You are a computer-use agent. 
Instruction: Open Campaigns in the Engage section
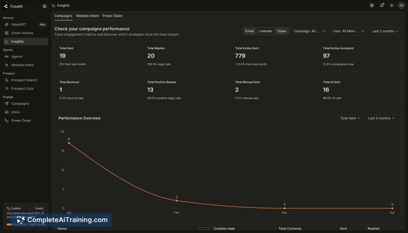tap(20, 103)
